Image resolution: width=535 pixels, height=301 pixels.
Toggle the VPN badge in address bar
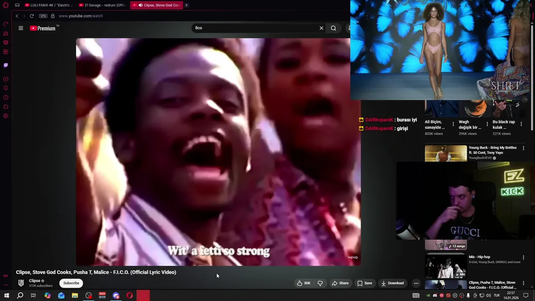43,16
